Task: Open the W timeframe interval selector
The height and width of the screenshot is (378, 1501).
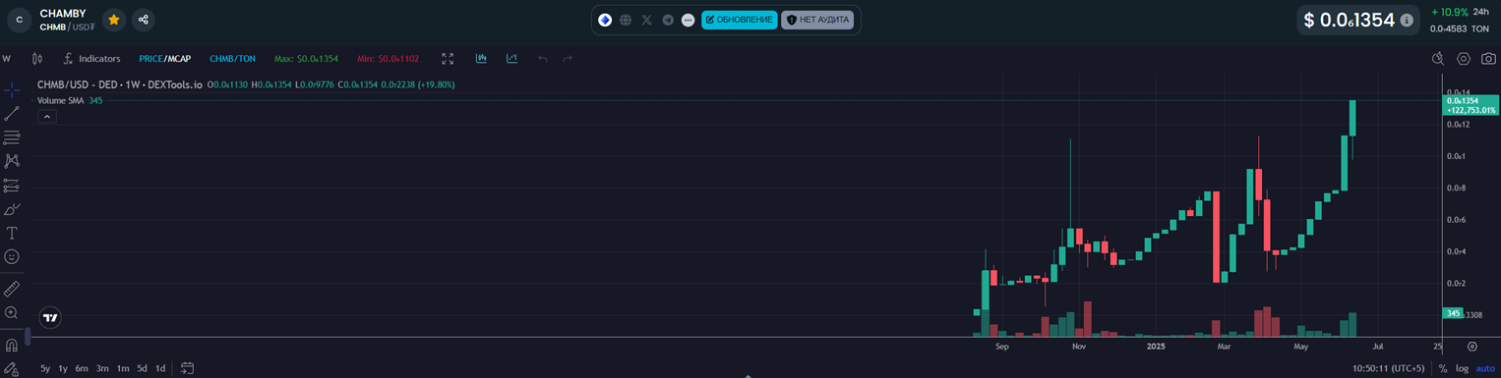Action: (7, 59)
